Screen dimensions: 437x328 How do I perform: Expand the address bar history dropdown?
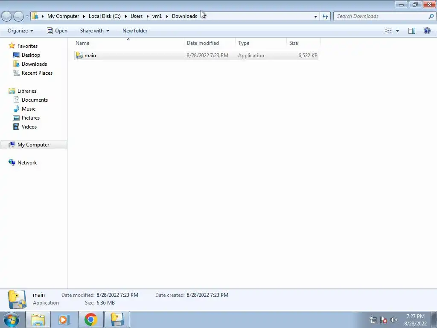point(315,16)
